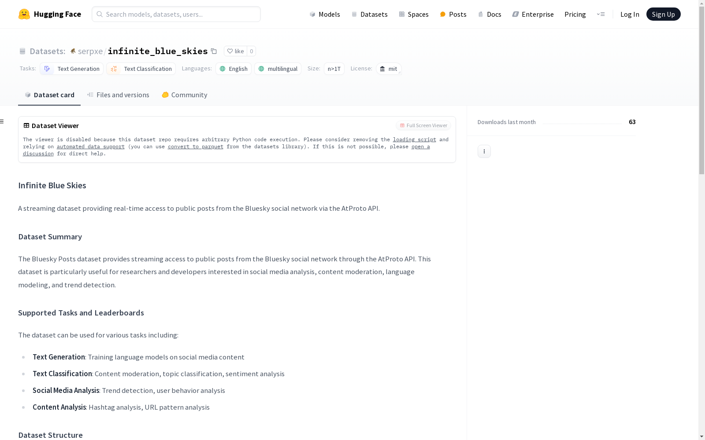Switch to the Files and versions tab
The width and height of the screenshot is (705, 440).
pos(118,95)
